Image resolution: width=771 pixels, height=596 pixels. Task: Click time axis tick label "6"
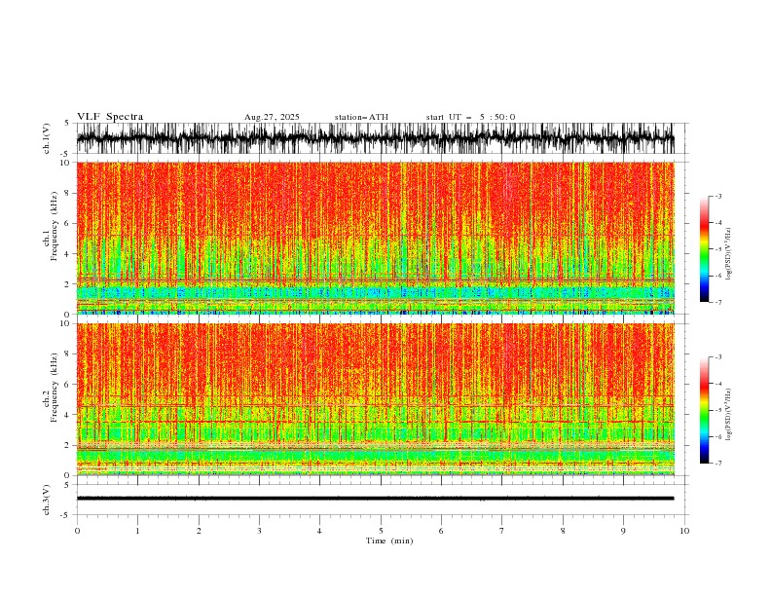441,531
